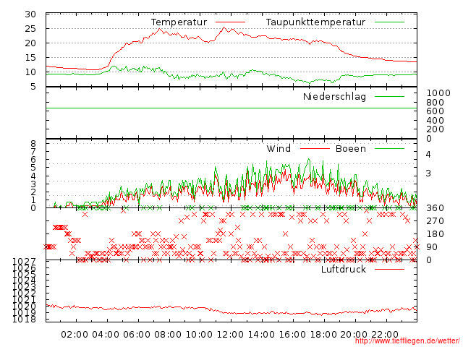Click the flat green Niederschlag line

coord(231,108)
